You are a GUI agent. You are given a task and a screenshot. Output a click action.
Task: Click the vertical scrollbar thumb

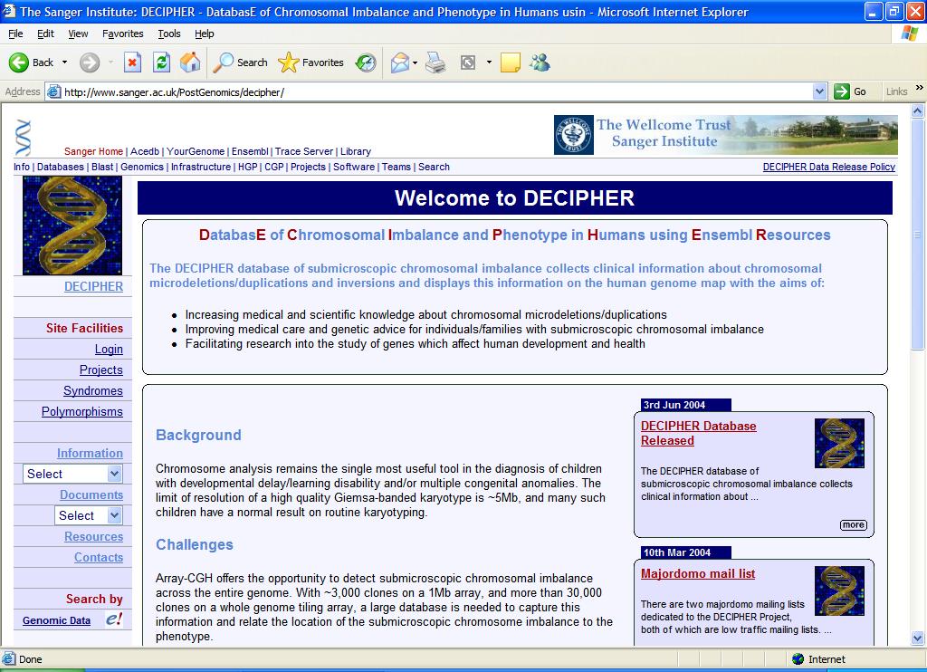coord(918,235)
